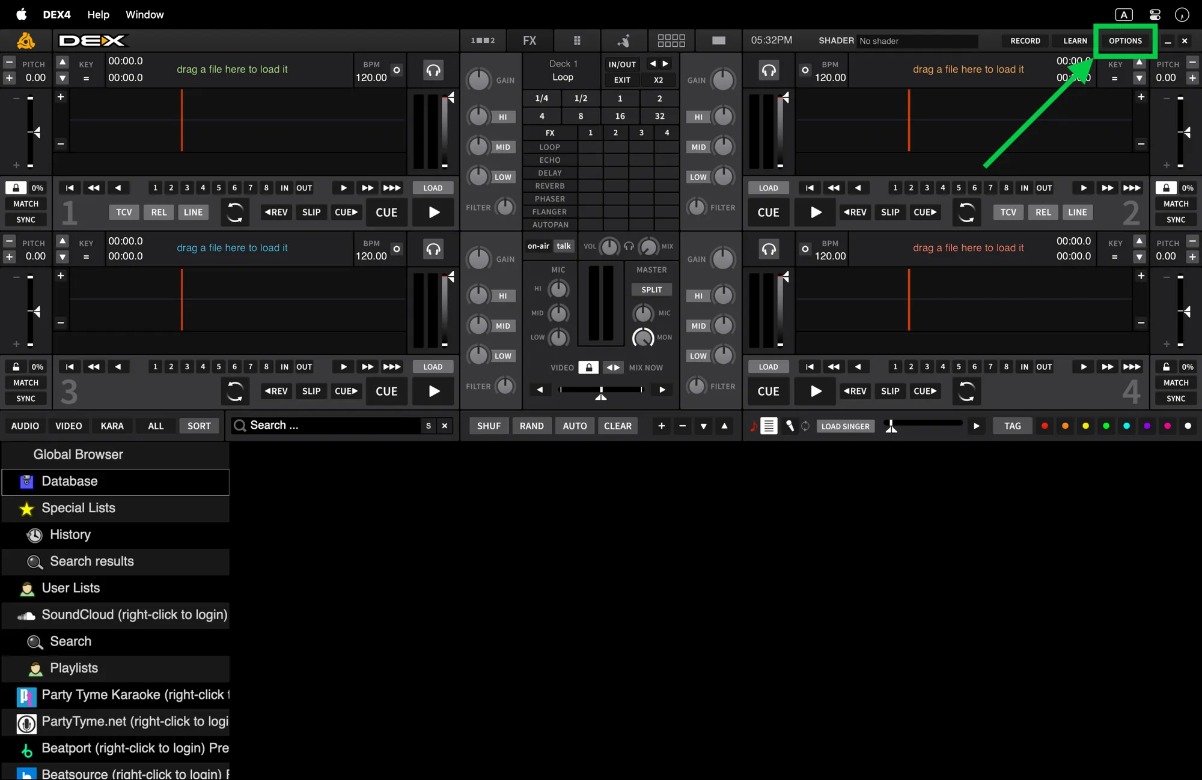Open the four-deck grid layout icon

click(x=671, y=41)
